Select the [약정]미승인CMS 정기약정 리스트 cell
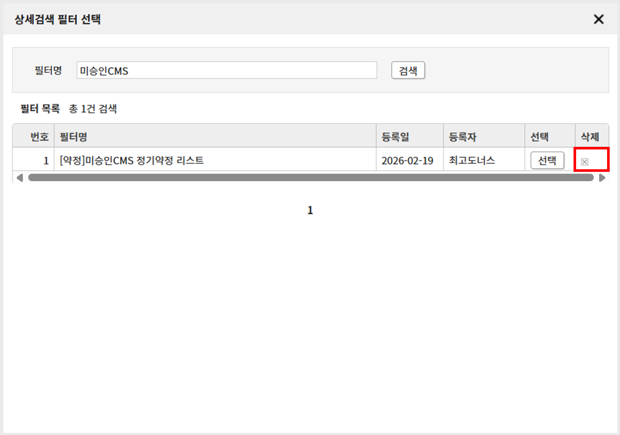Viewport: 620px width, 435px height. coord(132,161)
